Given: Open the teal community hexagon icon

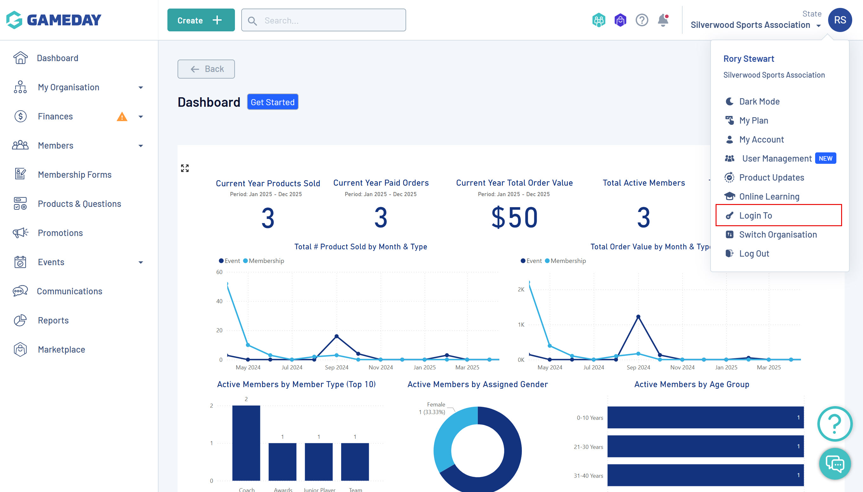Looking at the screenshot, I should (599, 20).
